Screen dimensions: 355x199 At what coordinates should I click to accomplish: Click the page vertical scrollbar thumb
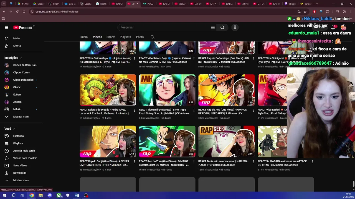click(x=353, y=184)
